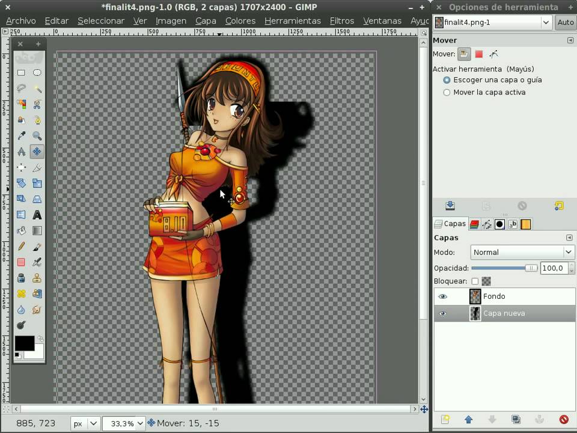Select the Pencil tool

tap(22, 247)
